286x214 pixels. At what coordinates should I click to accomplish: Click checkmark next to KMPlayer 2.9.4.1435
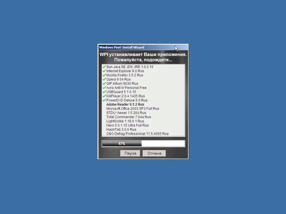(104, 96)
